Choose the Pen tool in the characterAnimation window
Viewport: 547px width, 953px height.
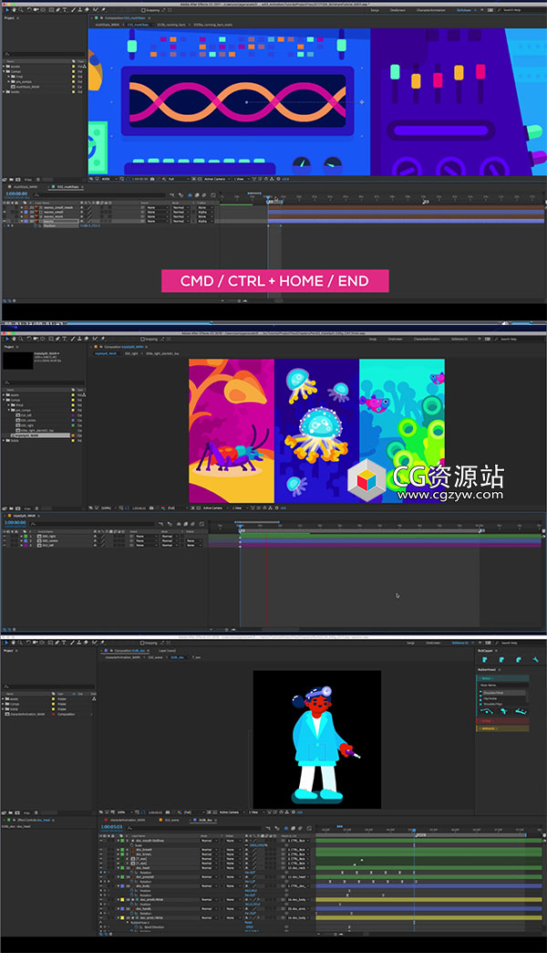tap(57, 643)
